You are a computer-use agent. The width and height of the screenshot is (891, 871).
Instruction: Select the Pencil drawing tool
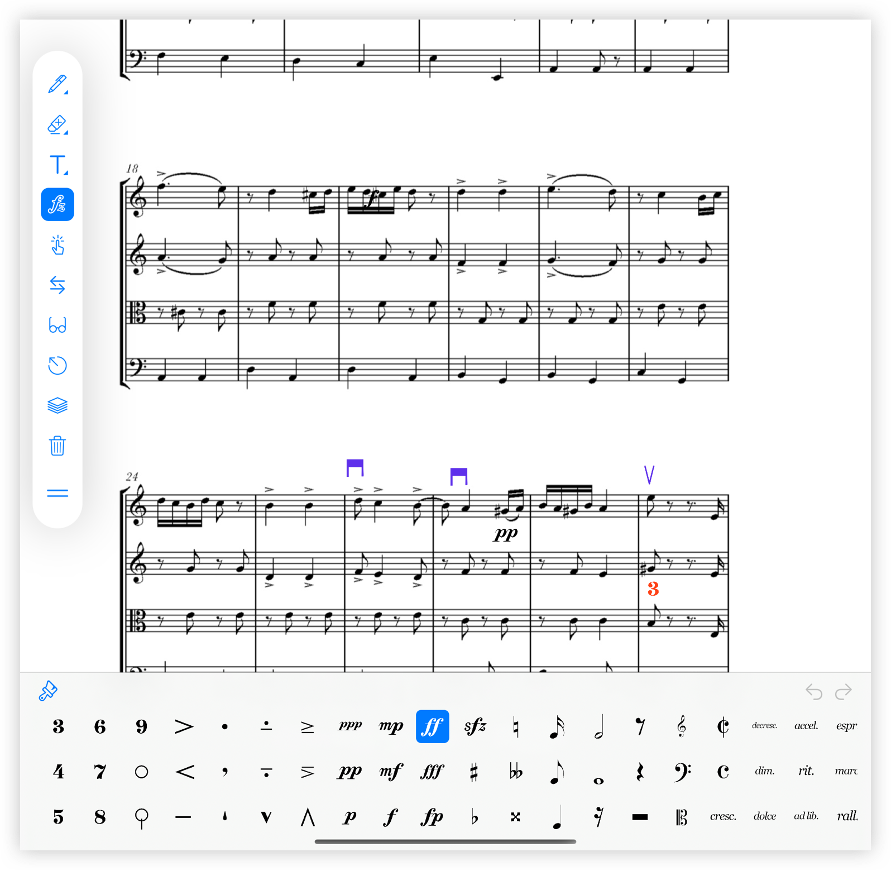pos(58,84)
